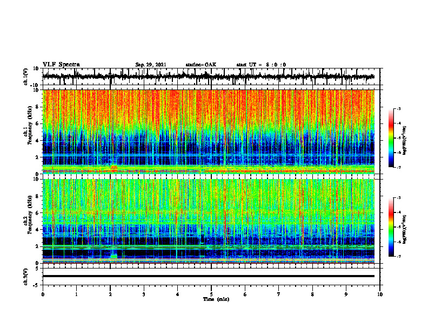Click the color scale bar beside ch.2 spectrogram
Viewport: 428px width, 330px height.
(x=391, y=227)
